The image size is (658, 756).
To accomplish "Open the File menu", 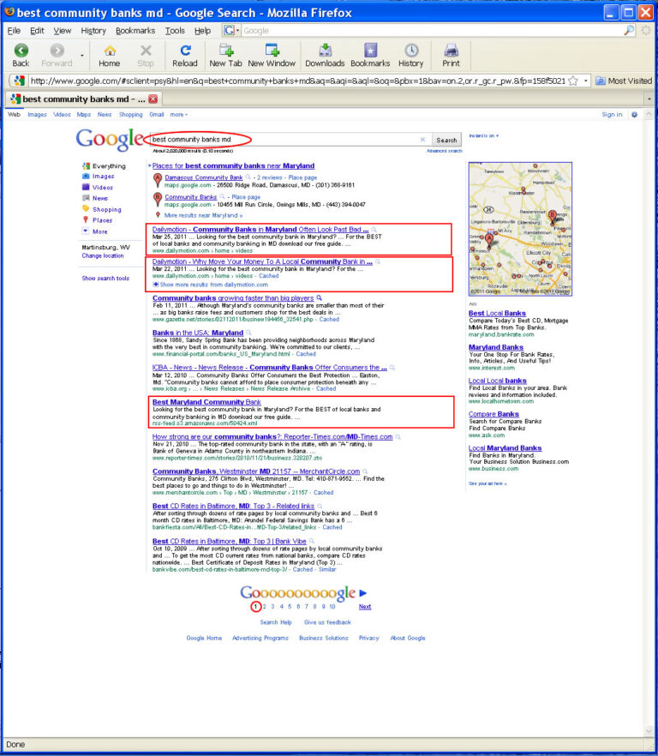I will [x=14, y=30].
